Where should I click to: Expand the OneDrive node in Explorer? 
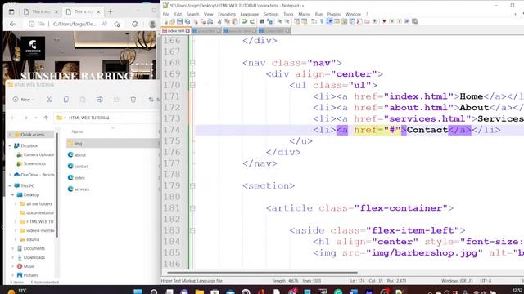point(10,175)
